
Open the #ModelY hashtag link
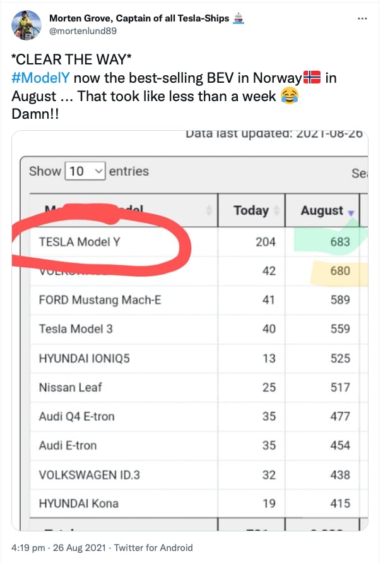point(40,78)
